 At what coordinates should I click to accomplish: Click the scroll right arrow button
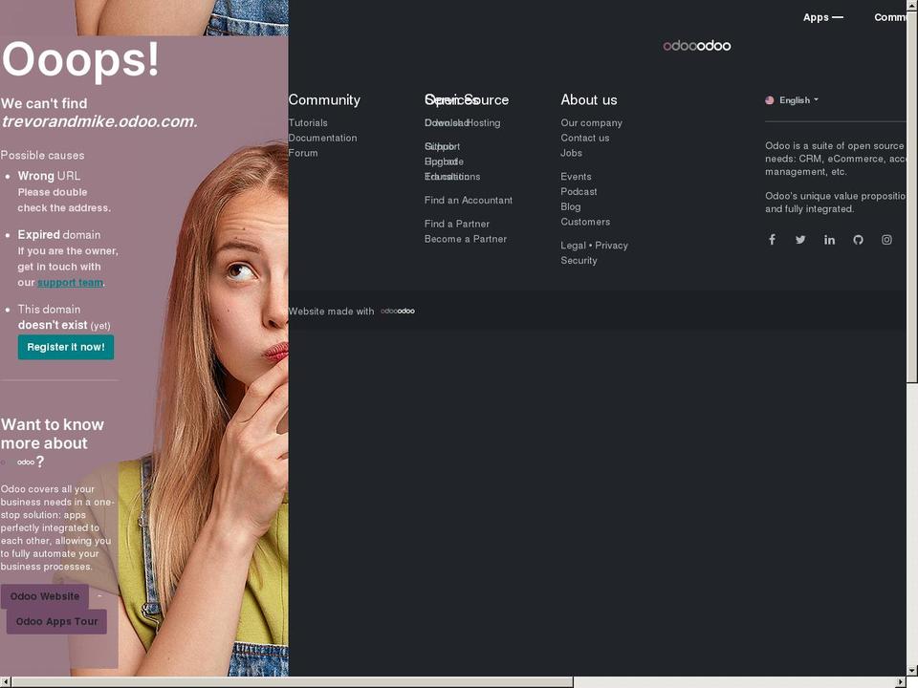click(901, 682)
